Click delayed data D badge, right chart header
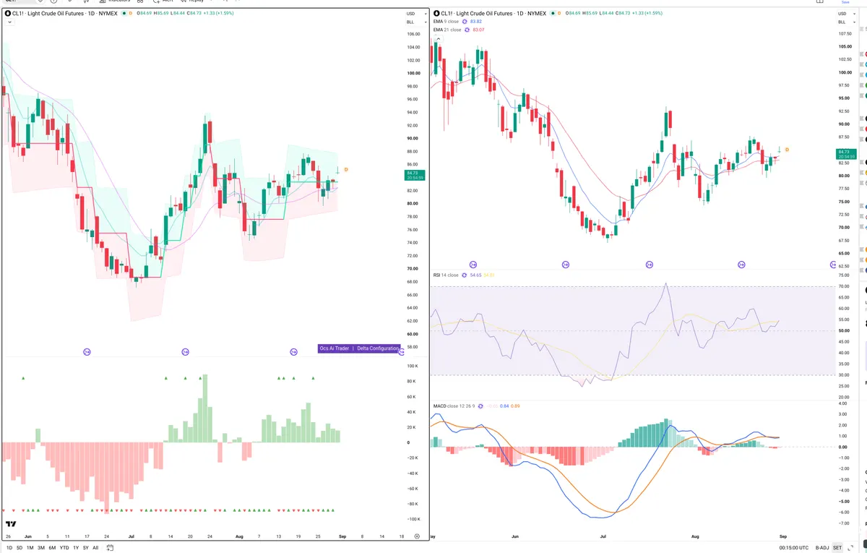 559,13
